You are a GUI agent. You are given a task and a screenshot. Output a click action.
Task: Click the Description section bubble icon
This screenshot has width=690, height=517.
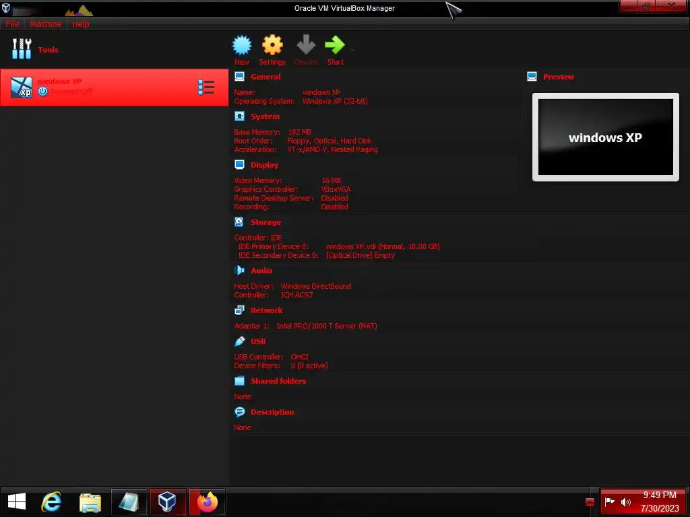coord(239,412)
